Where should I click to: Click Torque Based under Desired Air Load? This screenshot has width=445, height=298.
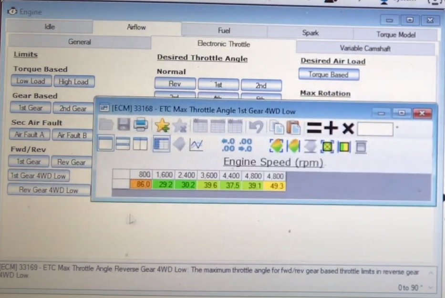coord(329,75)
